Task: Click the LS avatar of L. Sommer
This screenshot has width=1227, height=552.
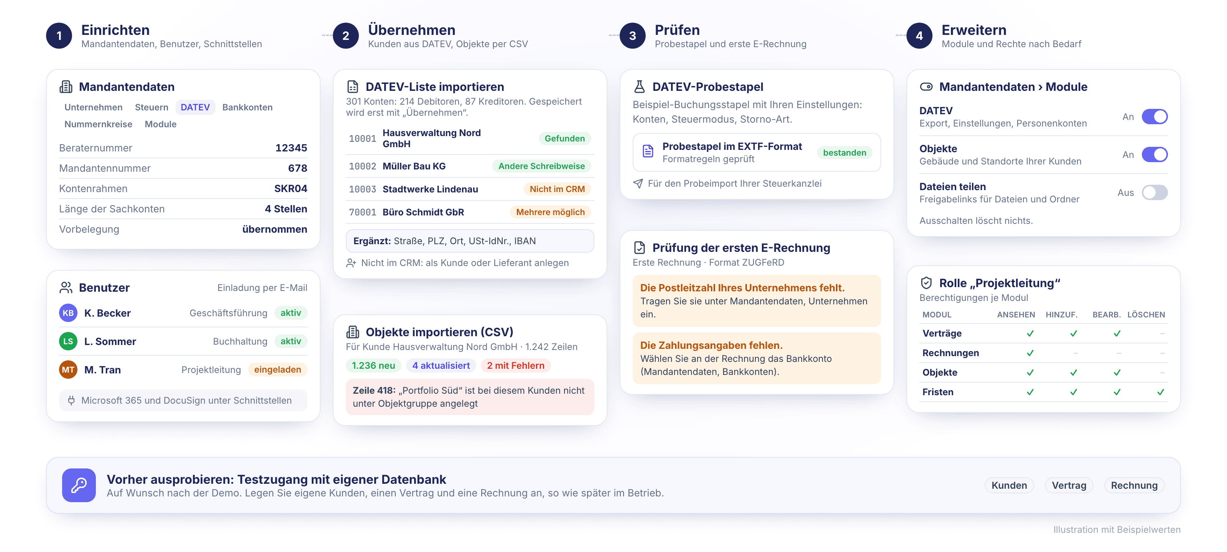Action: [68, 342]
